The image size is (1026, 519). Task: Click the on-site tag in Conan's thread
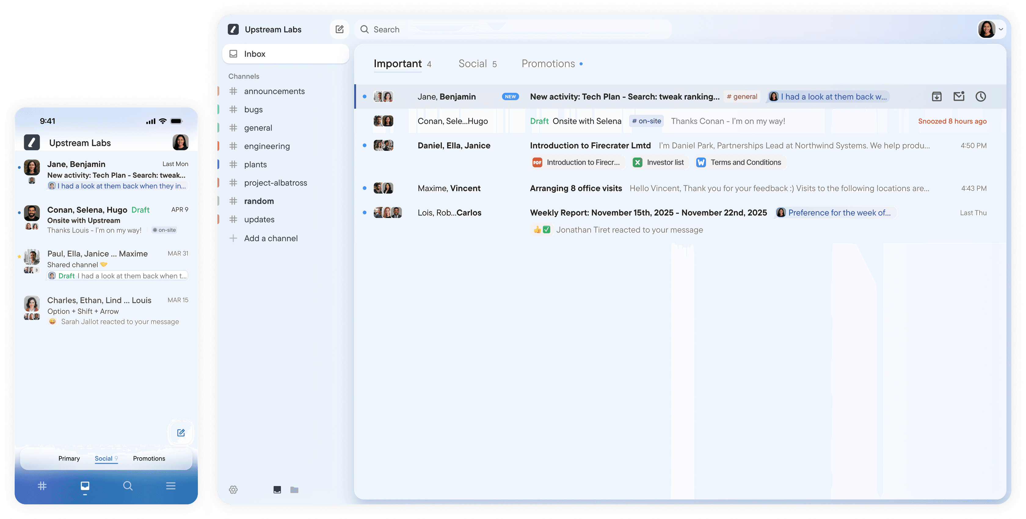tap(646, 121)
